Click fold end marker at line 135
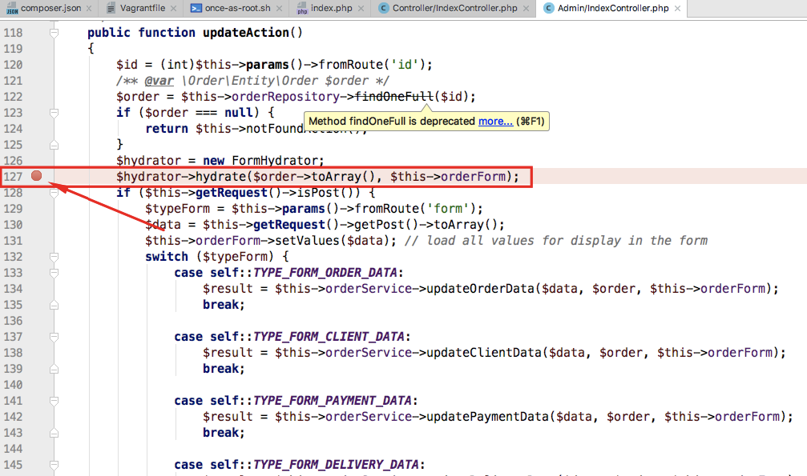 pyautogui.click(x=54, y=305)
